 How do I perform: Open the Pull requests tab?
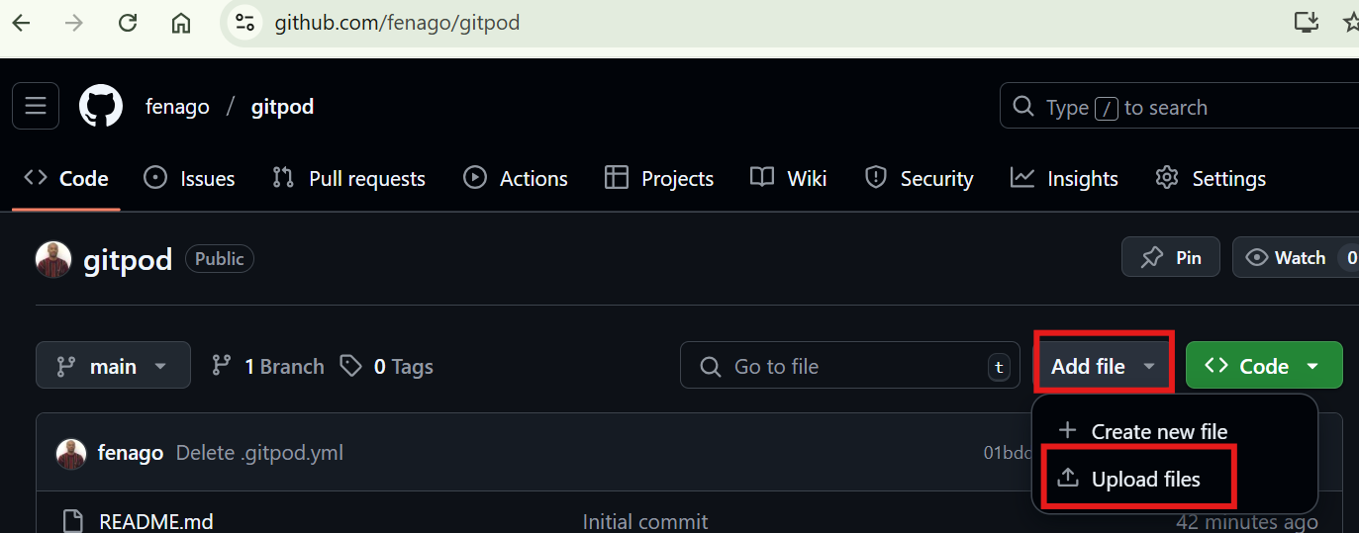click(x=348, y=179)
